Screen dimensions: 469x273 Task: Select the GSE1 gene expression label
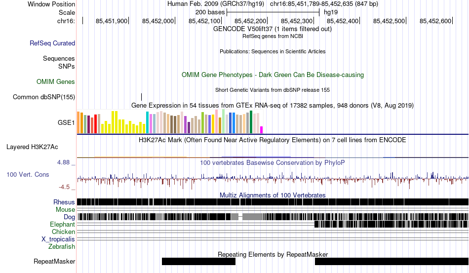point(66,122)
